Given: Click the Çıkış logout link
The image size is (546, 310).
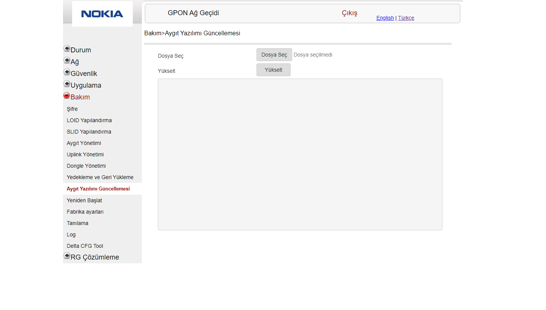Looking at the screenshot, I should (349, 13).
